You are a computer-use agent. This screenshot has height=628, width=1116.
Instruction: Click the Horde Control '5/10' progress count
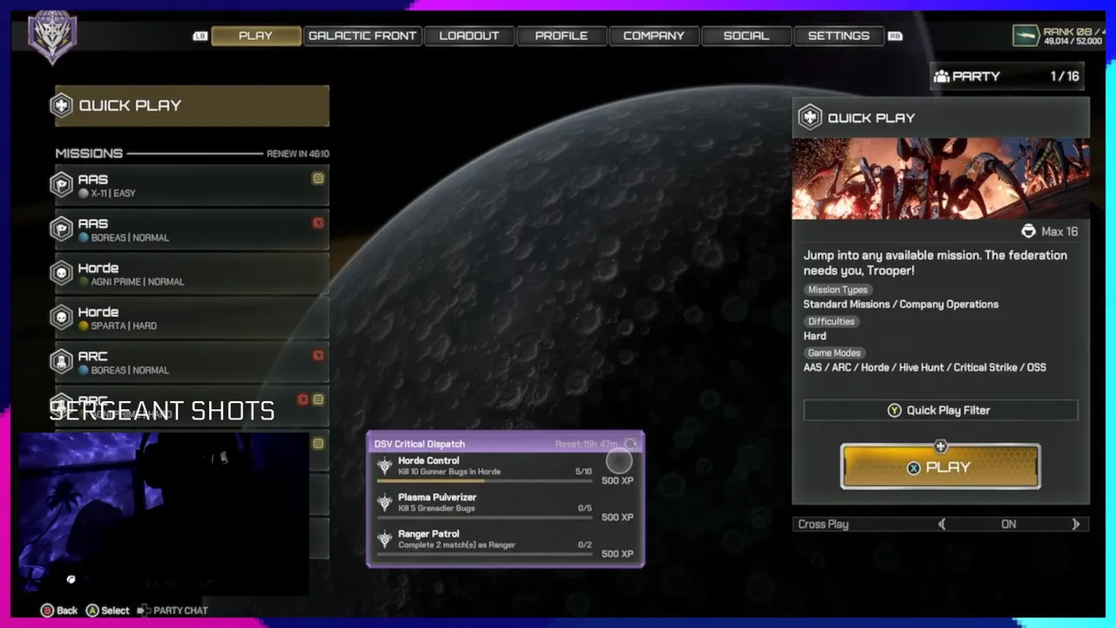[x=583, y=472]
